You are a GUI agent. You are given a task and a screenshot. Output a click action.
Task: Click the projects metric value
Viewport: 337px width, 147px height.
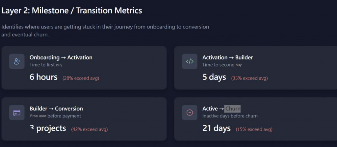click(x=48, y=128)
